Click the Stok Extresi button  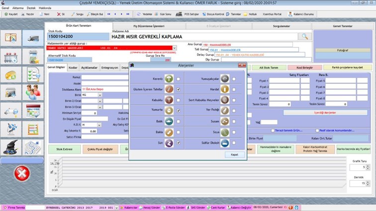(64, 149)
